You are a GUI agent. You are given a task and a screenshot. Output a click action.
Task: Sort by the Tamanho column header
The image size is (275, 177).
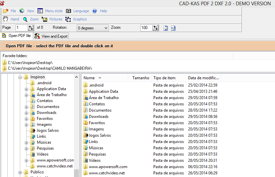(x=140, y=78)
